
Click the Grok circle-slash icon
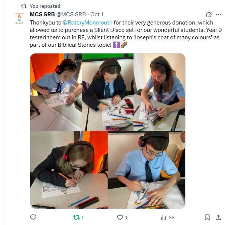click(x=209, y=14)
